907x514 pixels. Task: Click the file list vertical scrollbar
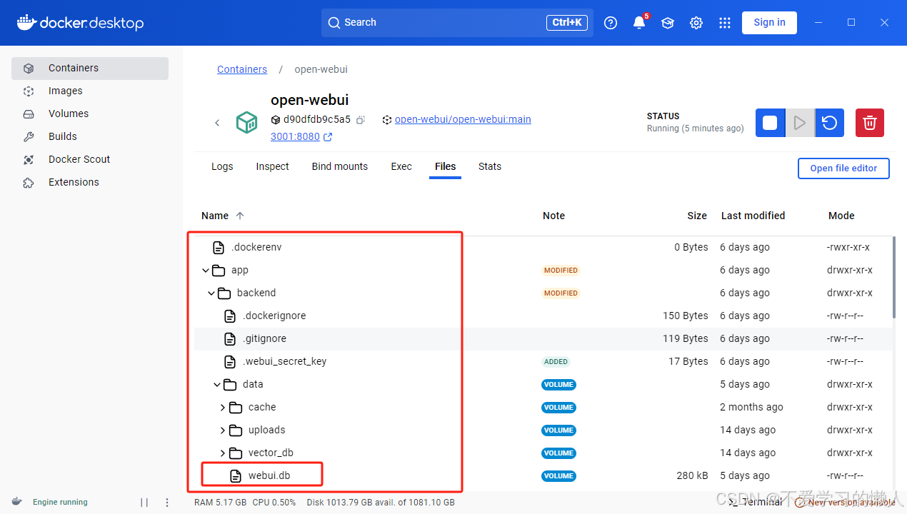pyautogui.click(x=893, y=278)
